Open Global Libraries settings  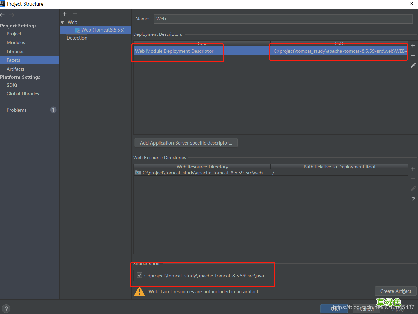point(23,94)
